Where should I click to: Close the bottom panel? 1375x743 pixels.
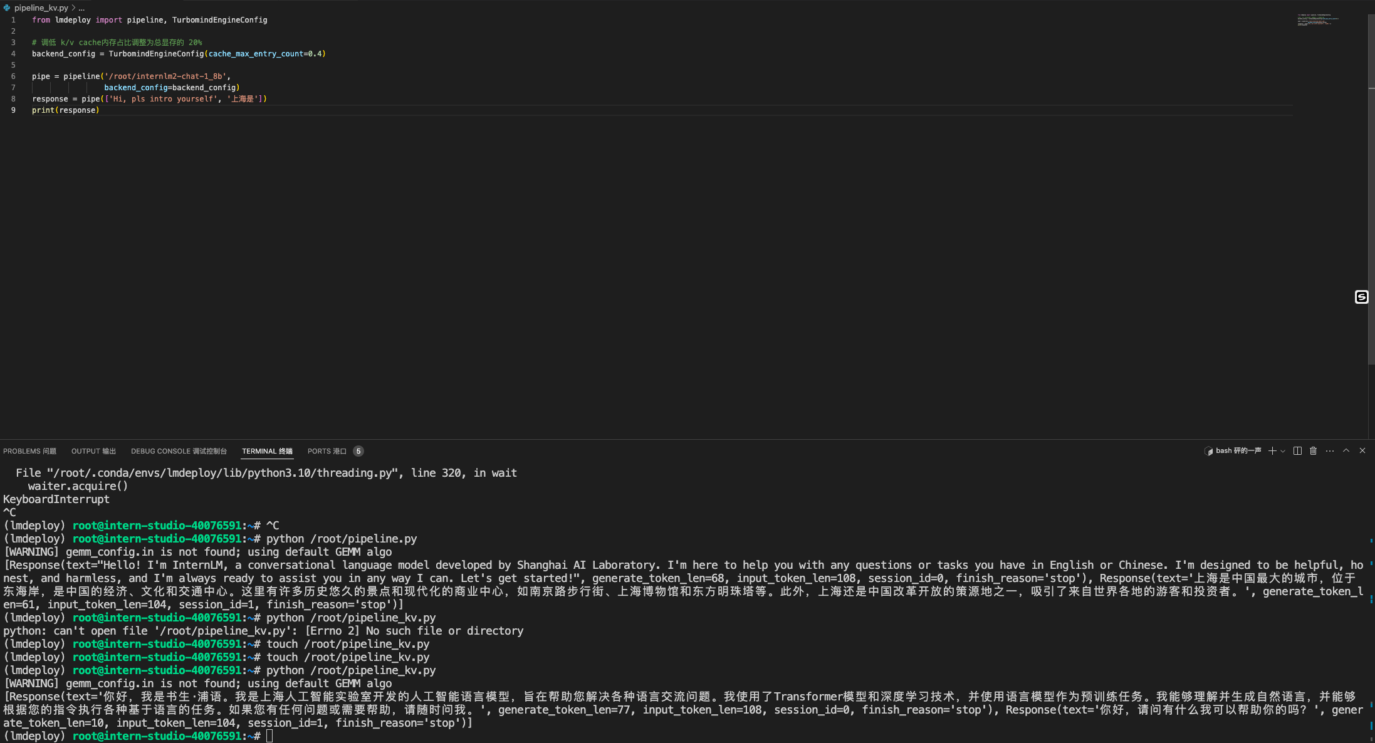(1362, 451)
